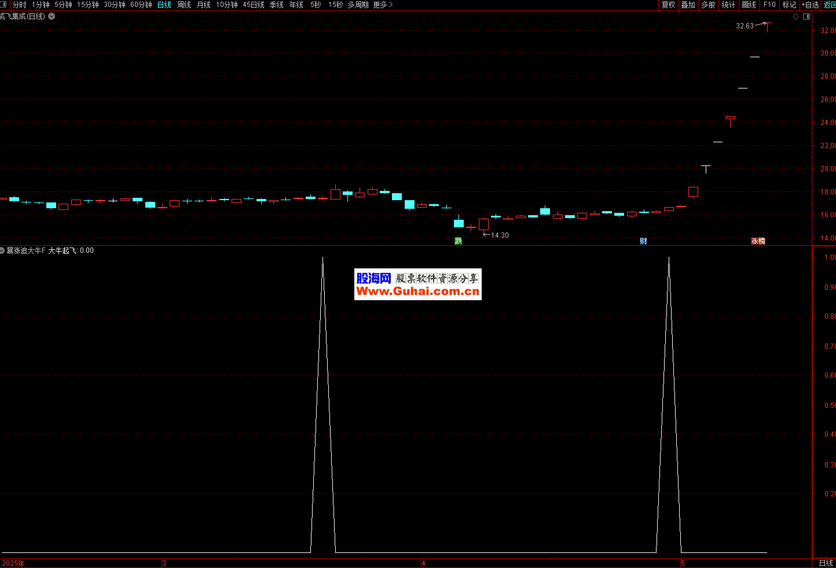Click the green 跌 marker on chart

click(x=459, y=241)
